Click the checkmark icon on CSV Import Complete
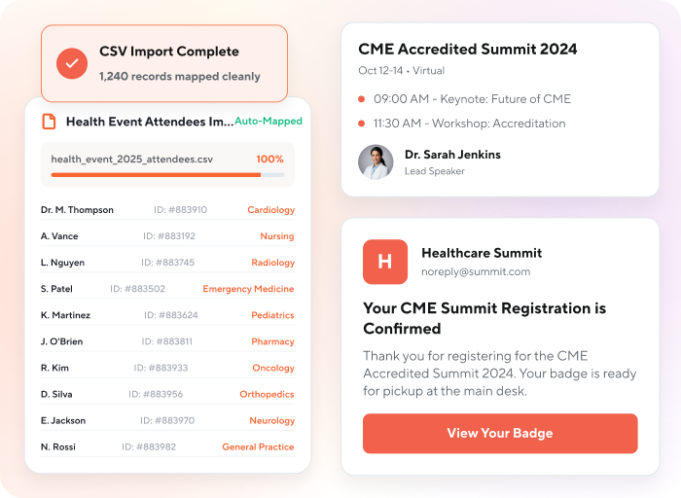This screenshot has width=681, height=498. tap(72, 63)
